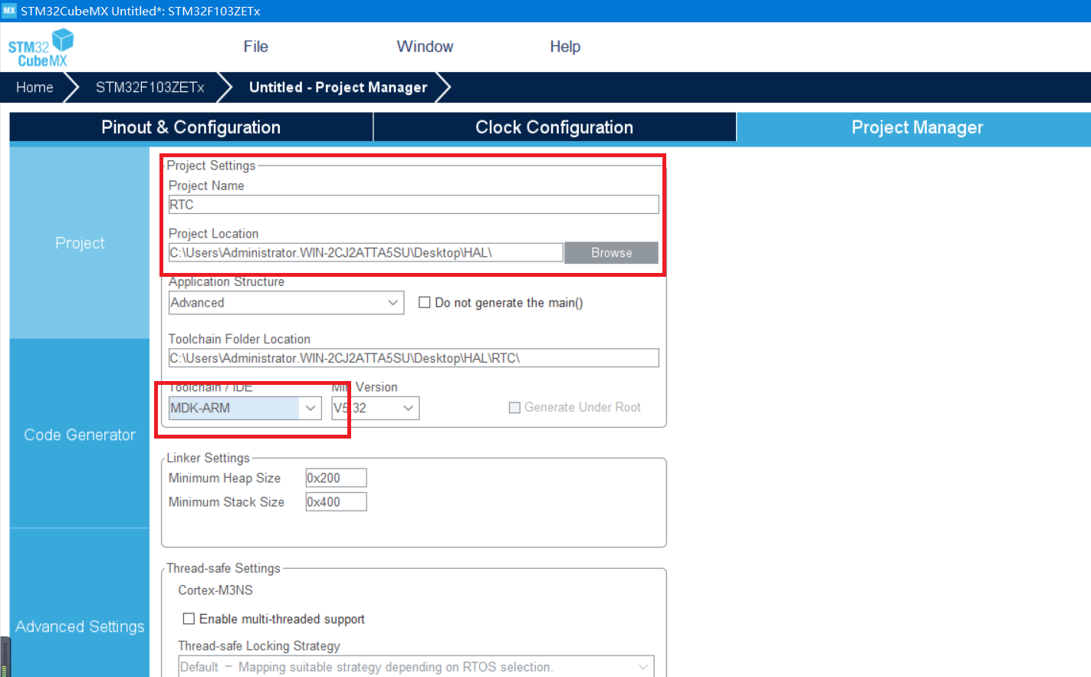1091x677 pixels.
Task: Click the MX title bar app icon
Action: pos(9,11)
